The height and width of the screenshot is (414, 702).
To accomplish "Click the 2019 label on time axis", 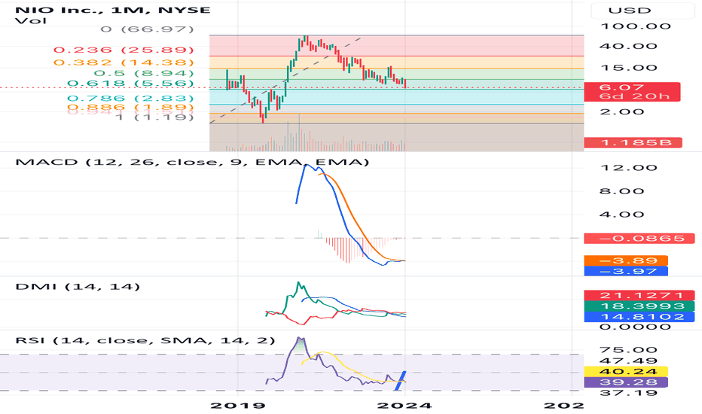I will [238, 406].
